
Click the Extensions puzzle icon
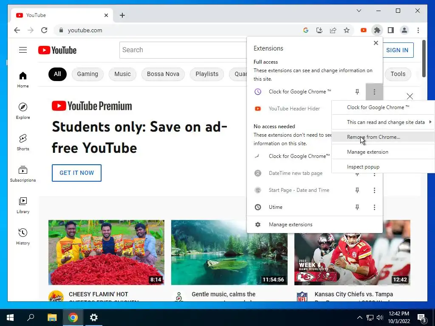click(x=377, y=30)
